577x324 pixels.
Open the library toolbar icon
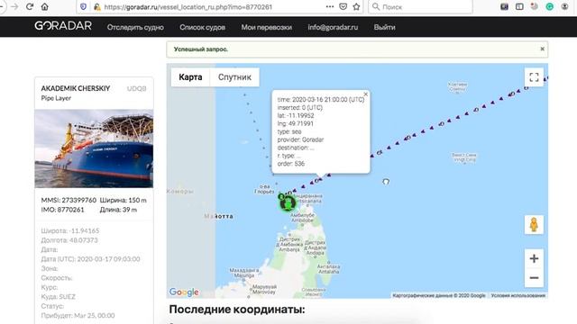click(x=504, y=6)
